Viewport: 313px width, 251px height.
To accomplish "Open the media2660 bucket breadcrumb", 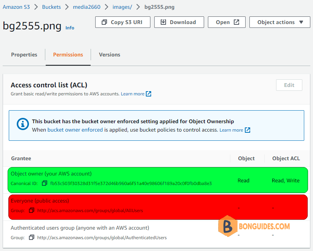I will (x=87, y=7).
